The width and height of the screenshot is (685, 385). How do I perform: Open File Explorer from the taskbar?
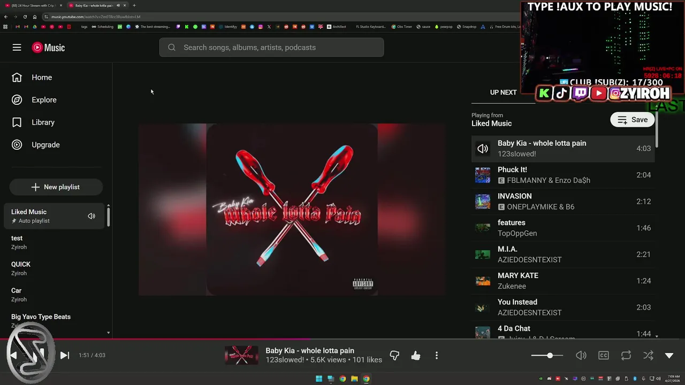[354, 379]
